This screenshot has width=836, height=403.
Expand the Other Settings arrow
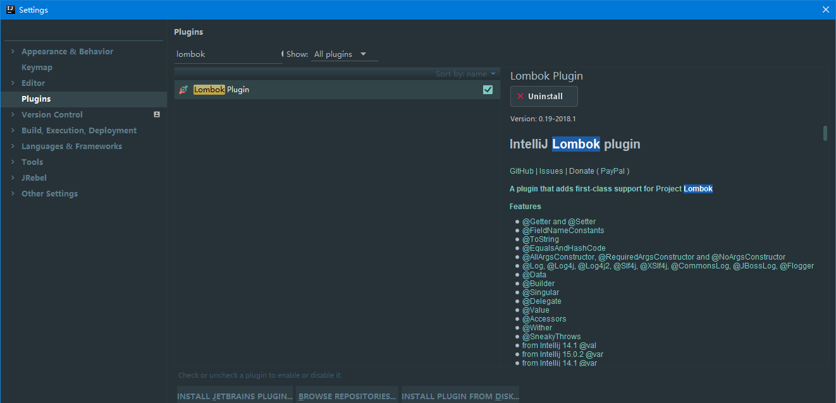(13, 193)
